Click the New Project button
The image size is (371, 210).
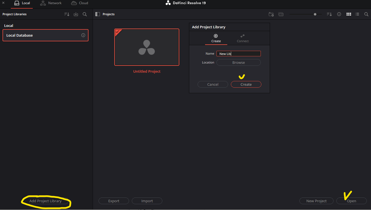[316, 201]
